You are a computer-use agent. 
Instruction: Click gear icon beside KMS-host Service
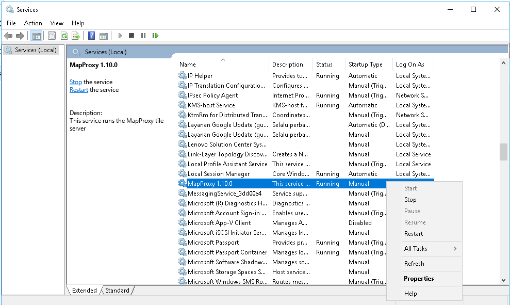click(183, 105)
